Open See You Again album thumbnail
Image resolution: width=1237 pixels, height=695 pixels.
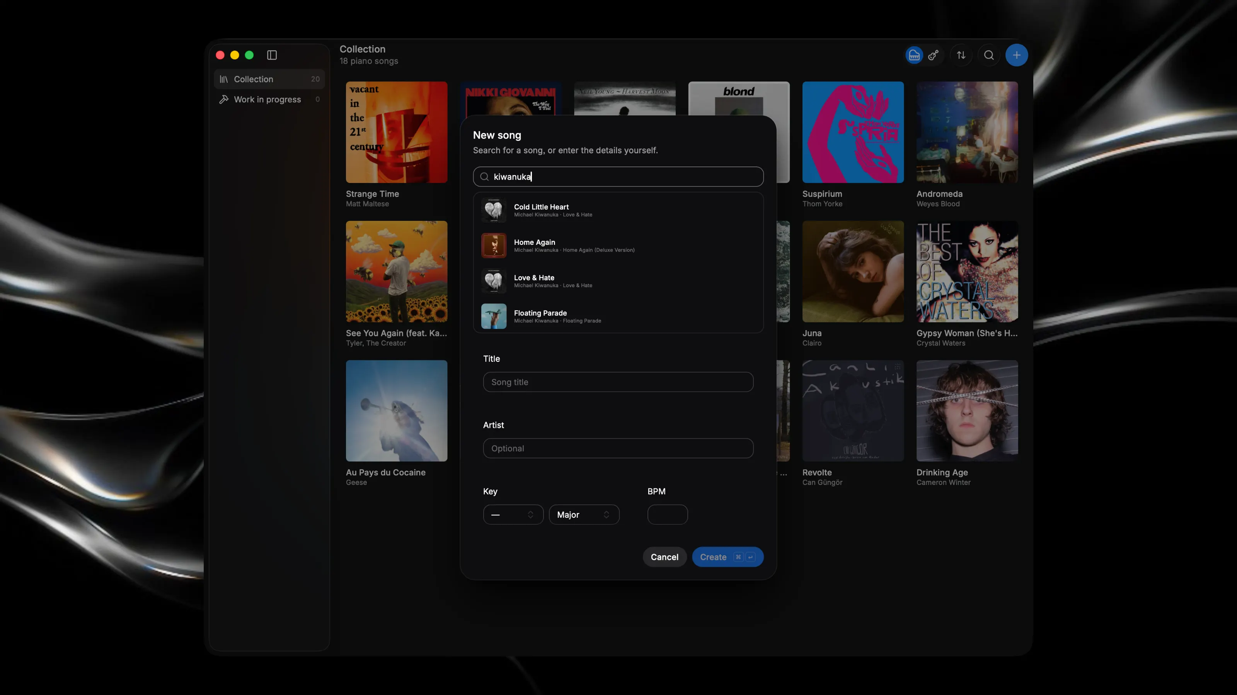click(x=397, y=271)
